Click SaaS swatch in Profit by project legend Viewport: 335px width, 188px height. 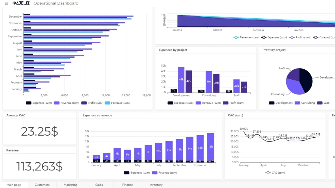point(319,103)
